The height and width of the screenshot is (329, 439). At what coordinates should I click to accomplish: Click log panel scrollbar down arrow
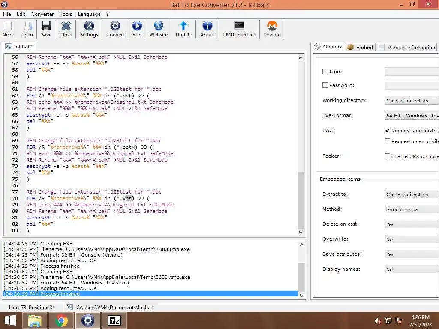301,295
